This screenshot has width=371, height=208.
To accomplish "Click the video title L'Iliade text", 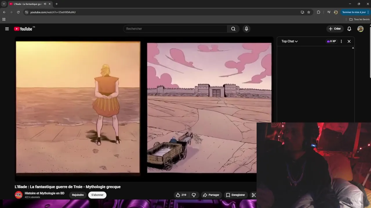I will [68, 187].
